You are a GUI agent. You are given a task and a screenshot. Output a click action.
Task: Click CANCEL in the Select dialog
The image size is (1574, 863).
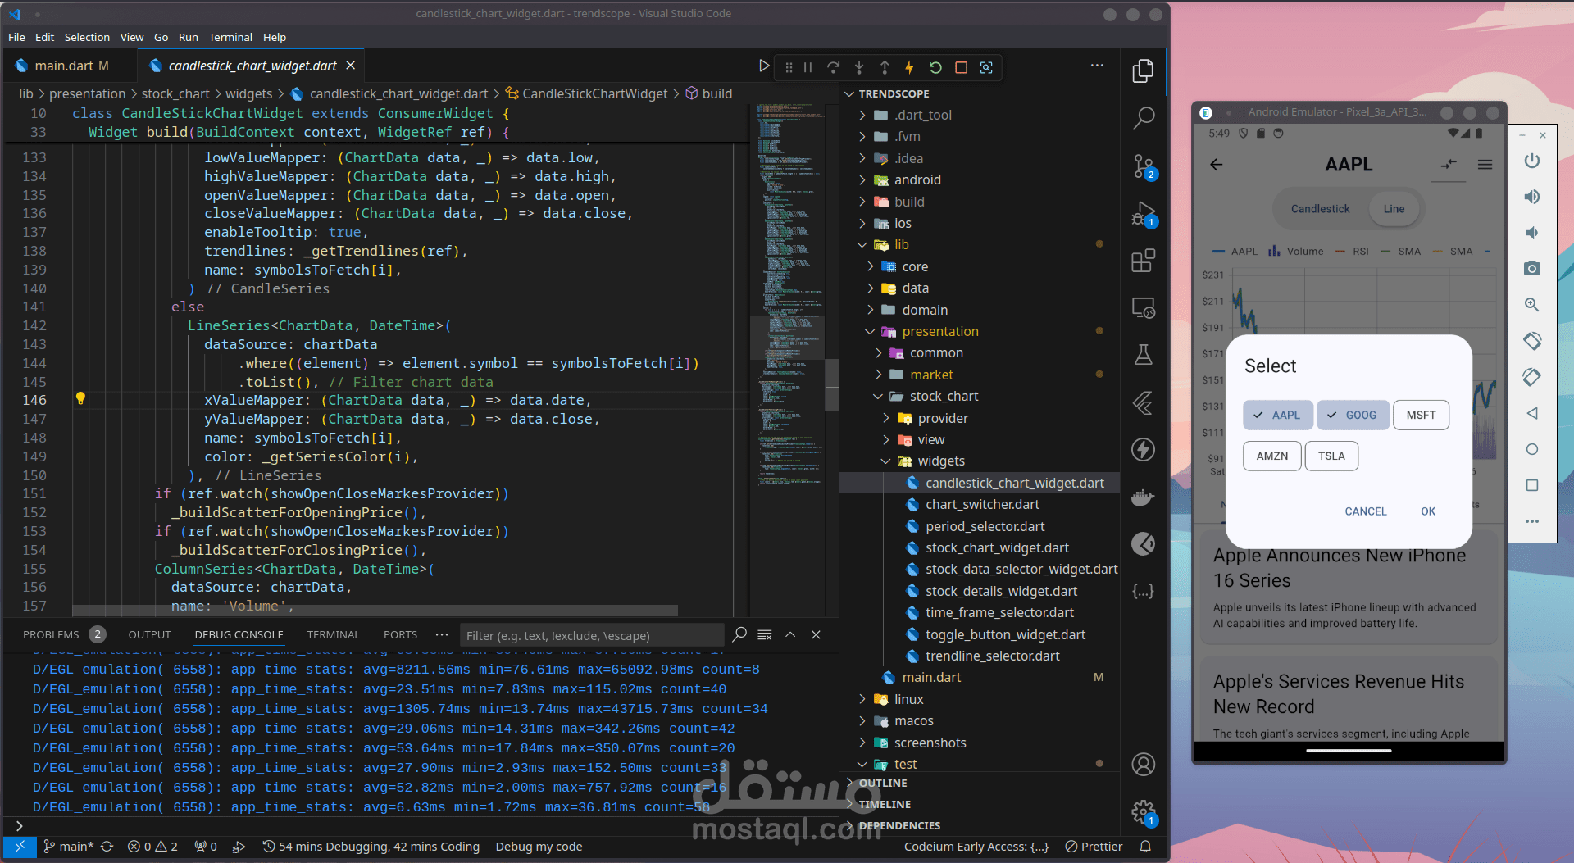(x=1365, y=511)
